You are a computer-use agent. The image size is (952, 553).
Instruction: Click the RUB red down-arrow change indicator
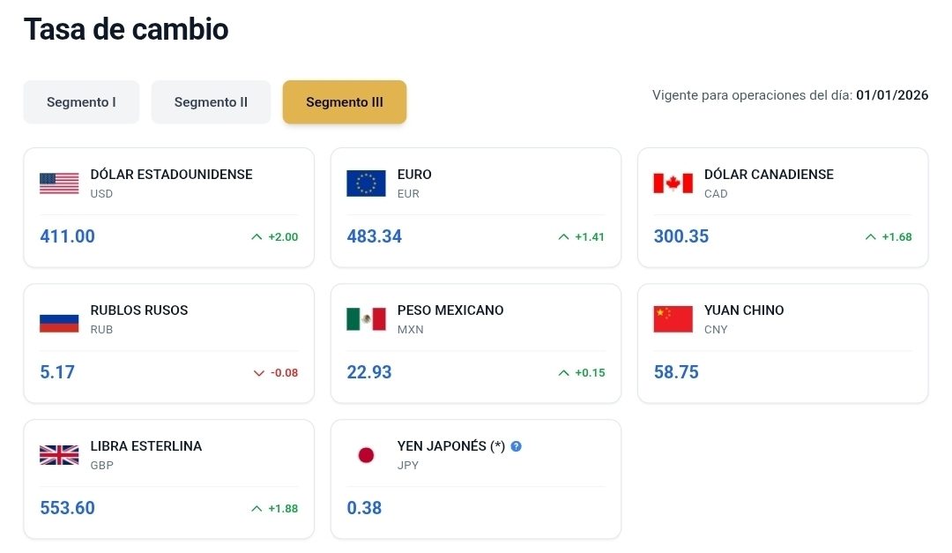point(259,373)
